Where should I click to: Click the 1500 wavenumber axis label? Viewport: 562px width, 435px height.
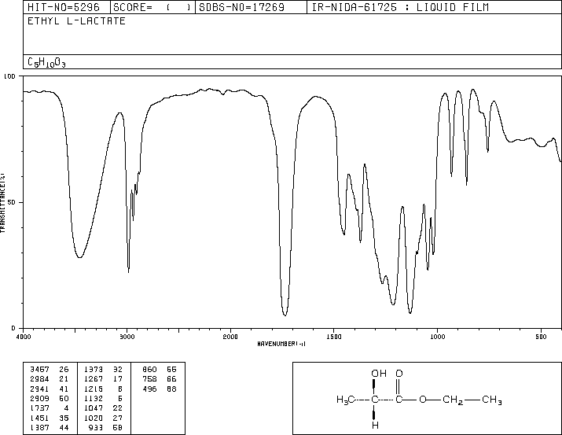(x=334, y=337)
